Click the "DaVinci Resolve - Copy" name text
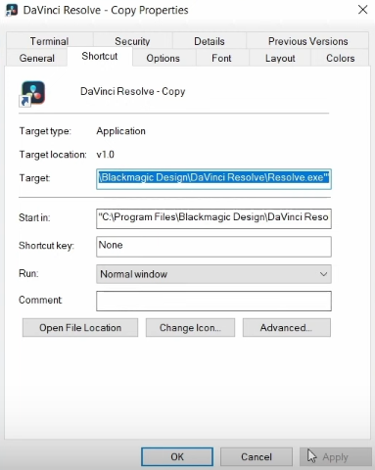 coord(132,91)
